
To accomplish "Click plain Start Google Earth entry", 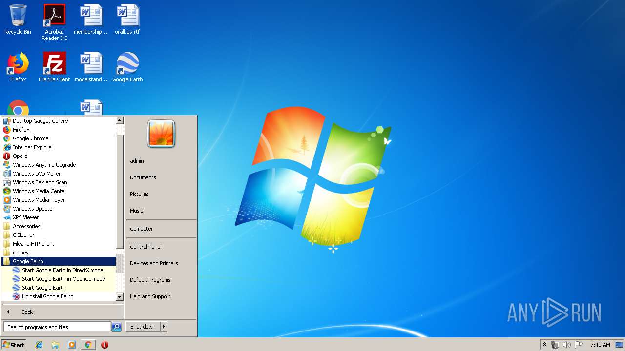I will coord(59,288).
